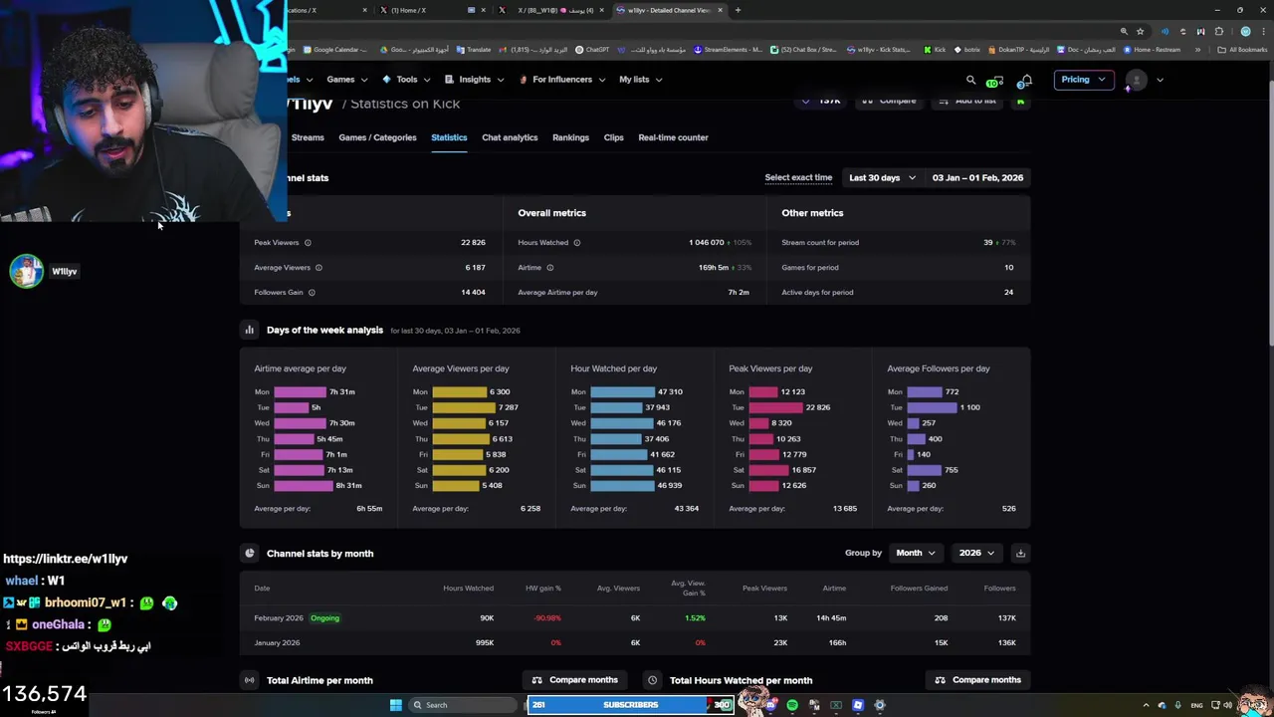Click the Select exact time link
Image resolution: width=1274 pixels, height=717 pixels.
point(798,178)
